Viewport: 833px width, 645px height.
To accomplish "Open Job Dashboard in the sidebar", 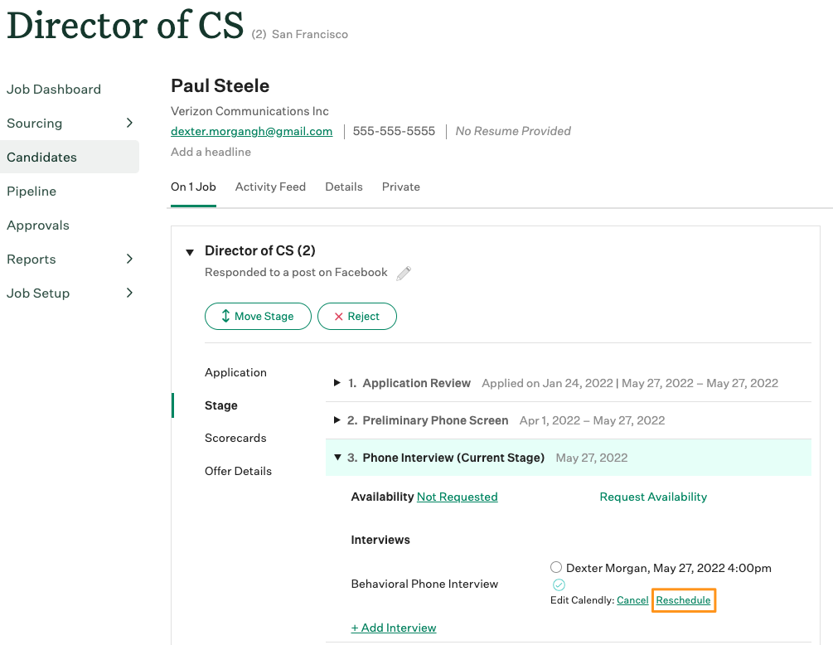I will point(54,89).
